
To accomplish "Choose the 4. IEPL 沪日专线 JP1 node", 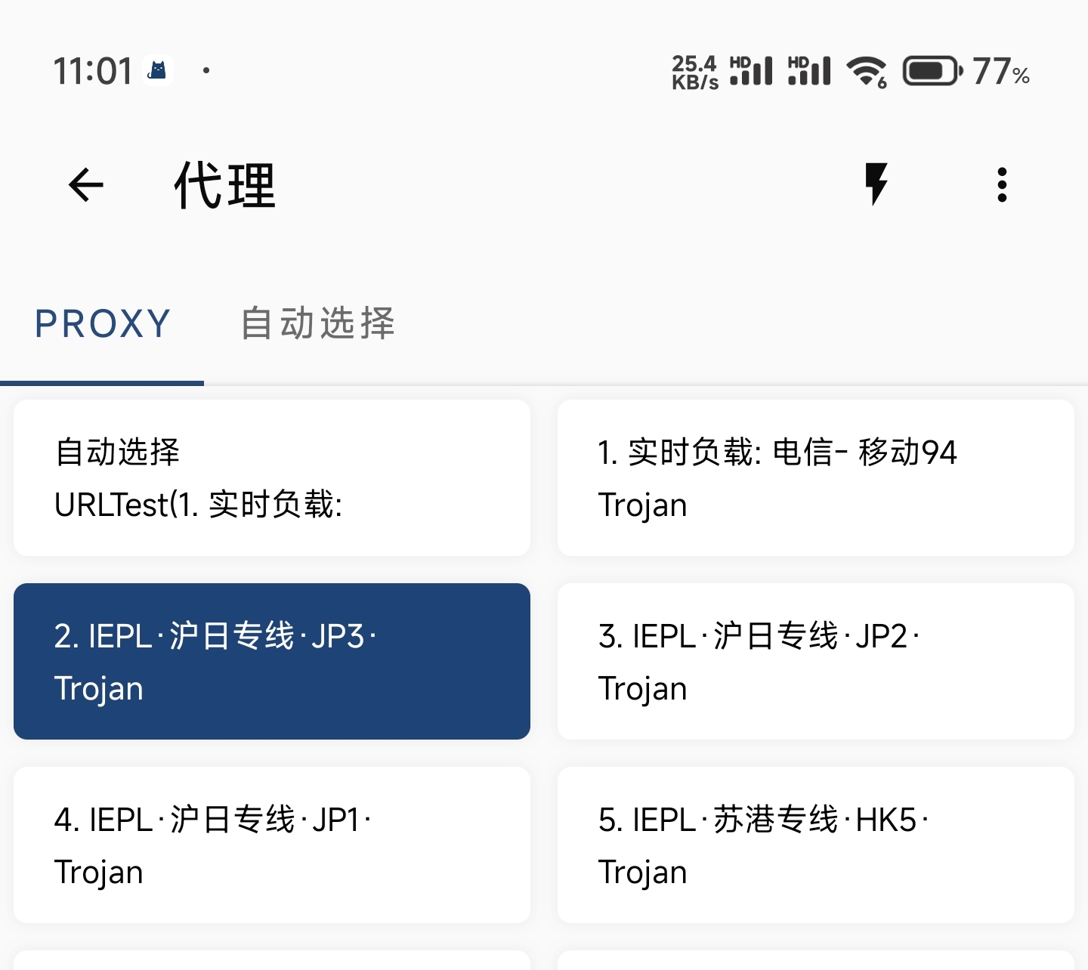I will click(x=272, y=845).
